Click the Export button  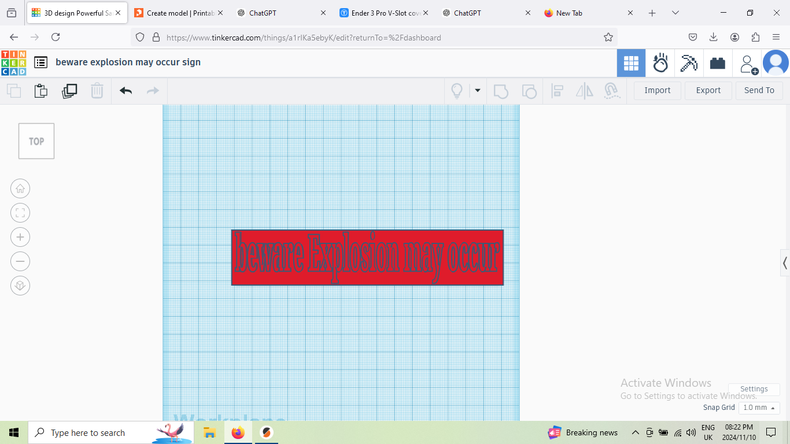click(x=708, y=90)
